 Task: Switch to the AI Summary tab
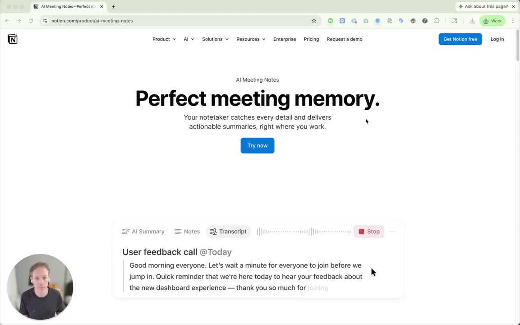click(x=143, y=232)
